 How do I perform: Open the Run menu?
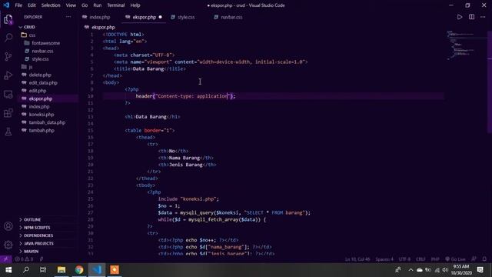pos(98,5)
